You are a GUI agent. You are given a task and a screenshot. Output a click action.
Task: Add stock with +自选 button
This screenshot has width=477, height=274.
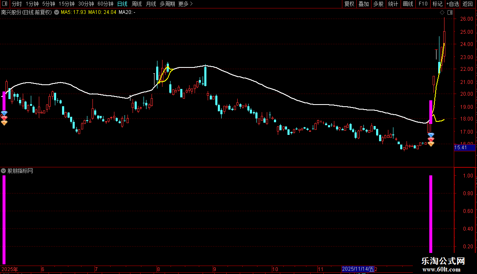[453, 4]
